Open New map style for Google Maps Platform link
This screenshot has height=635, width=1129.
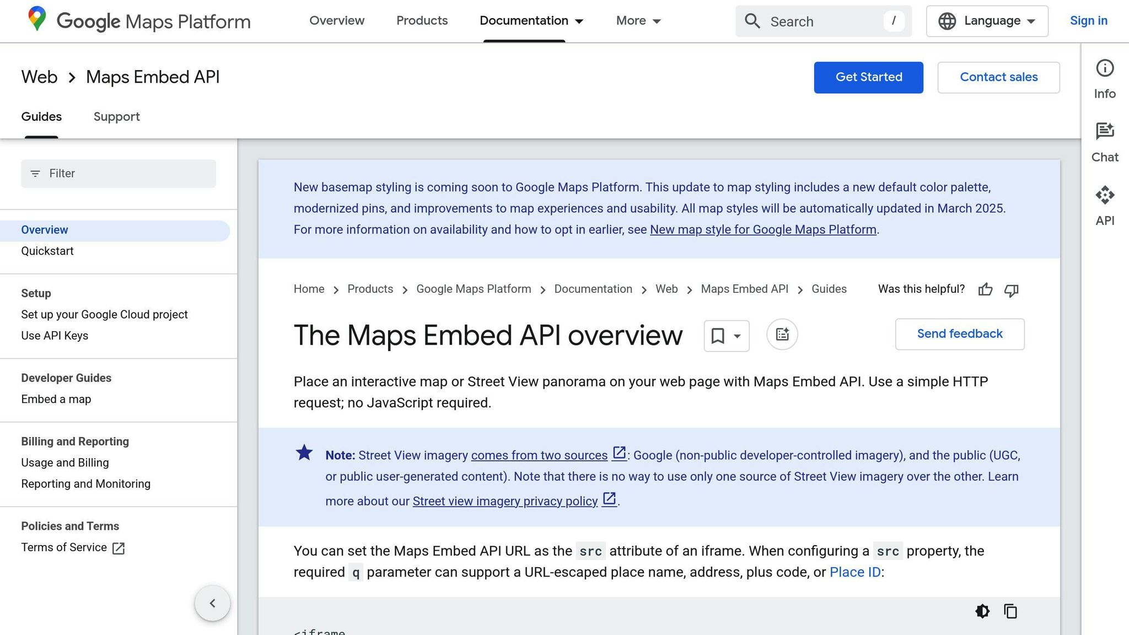coord(763,230)
